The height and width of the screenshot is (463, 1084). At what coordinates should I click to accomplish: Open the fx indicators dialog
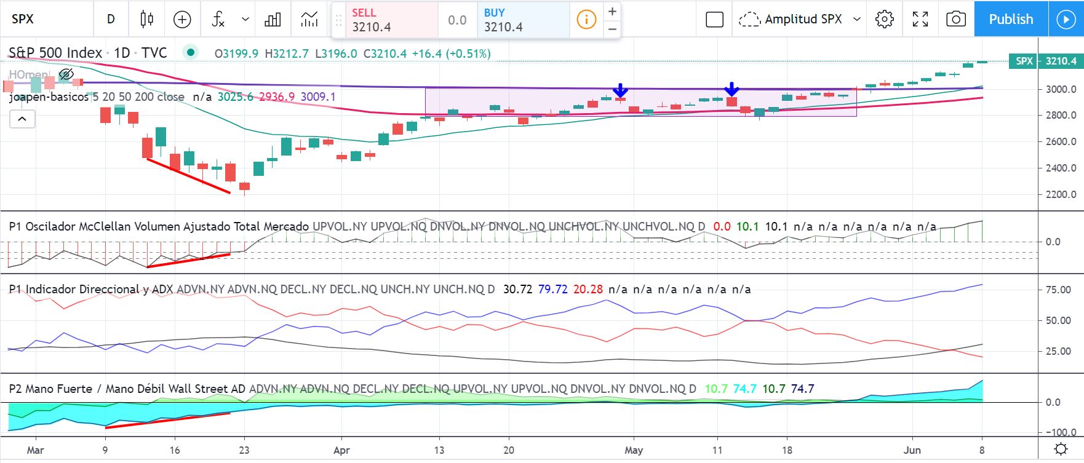[218, 19]
